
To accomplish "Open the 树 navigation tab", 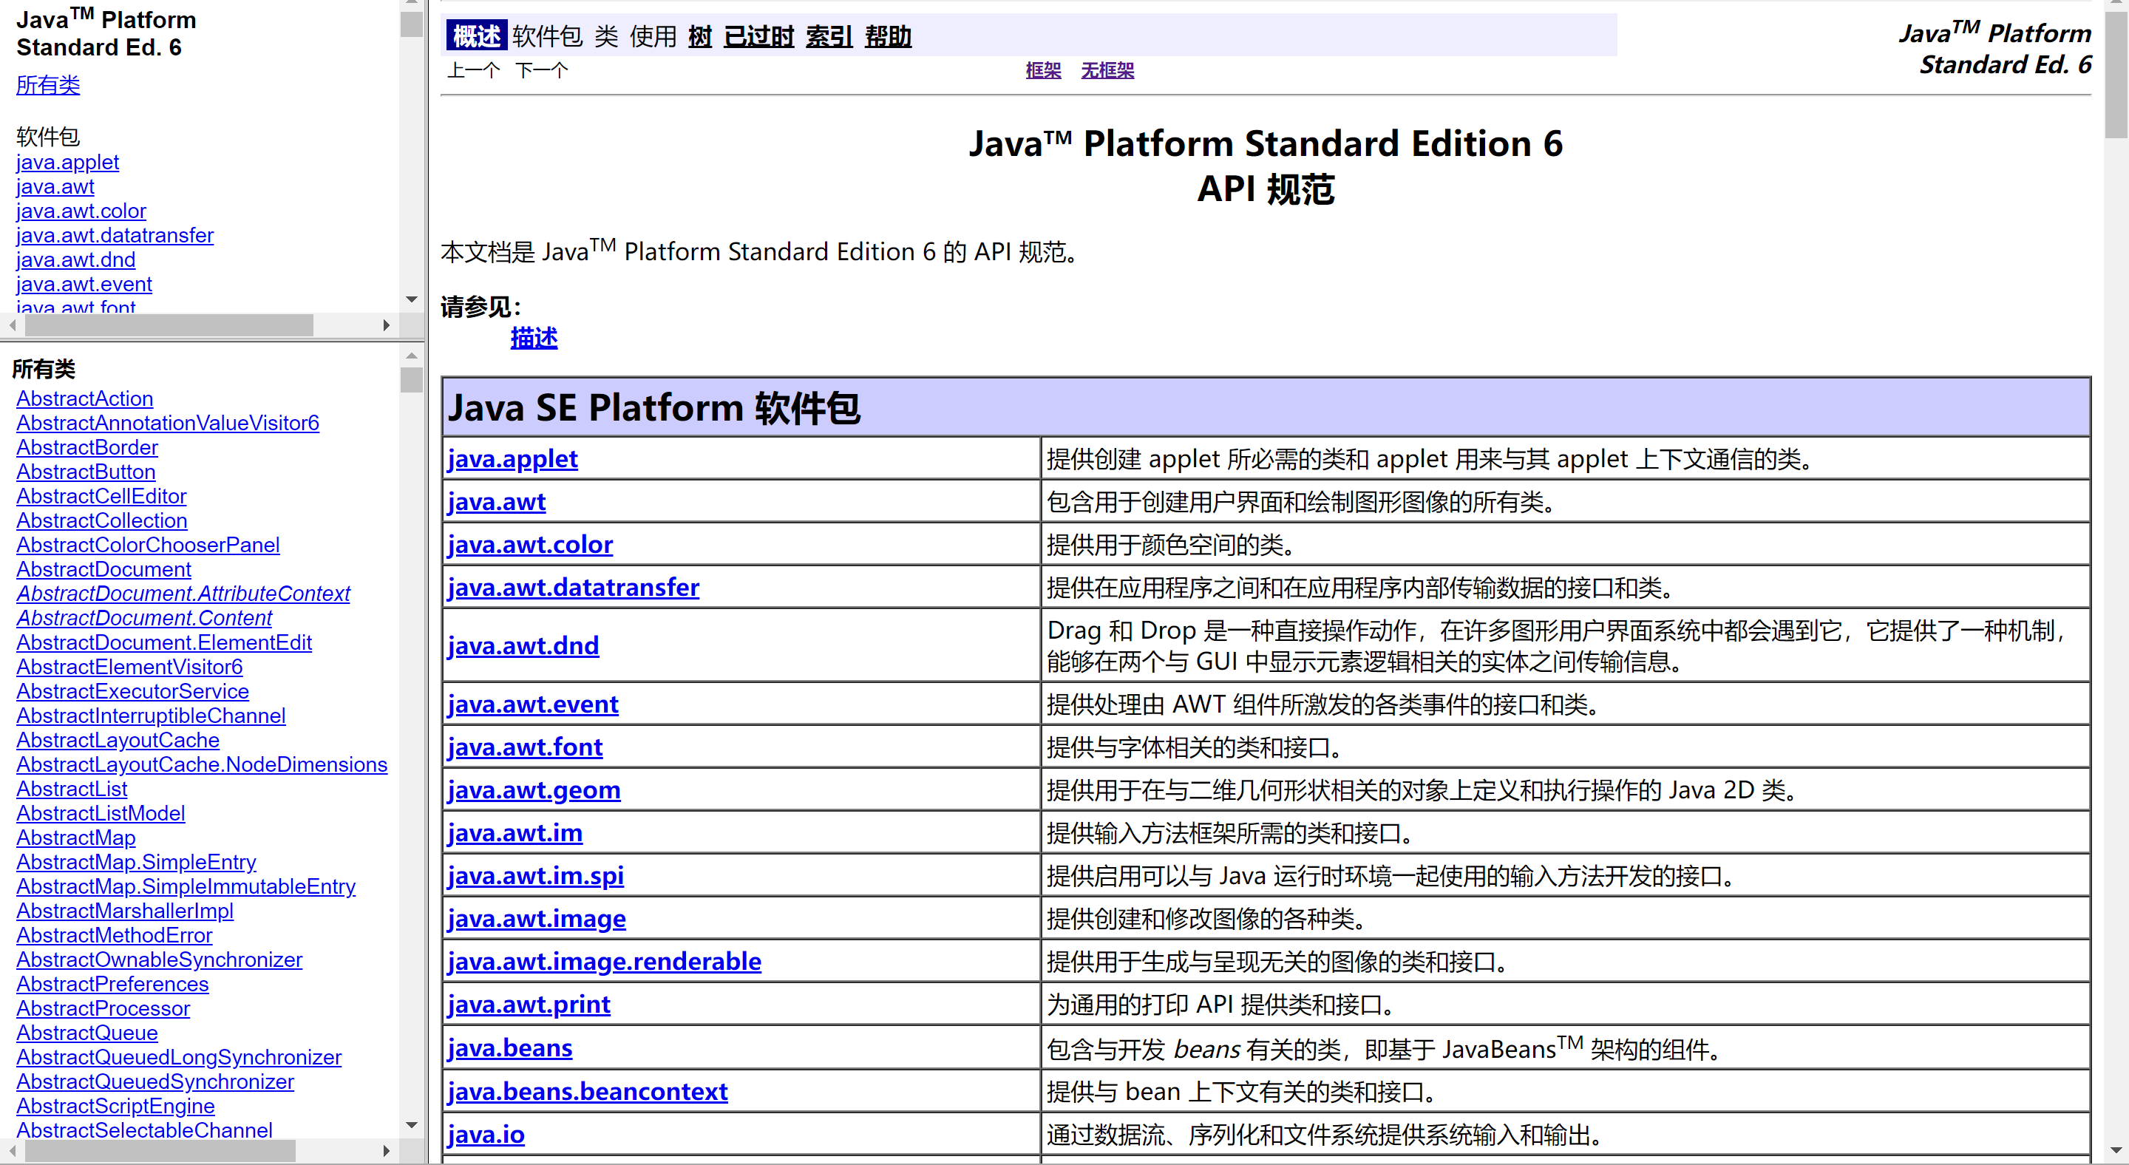I will (699, 36).
